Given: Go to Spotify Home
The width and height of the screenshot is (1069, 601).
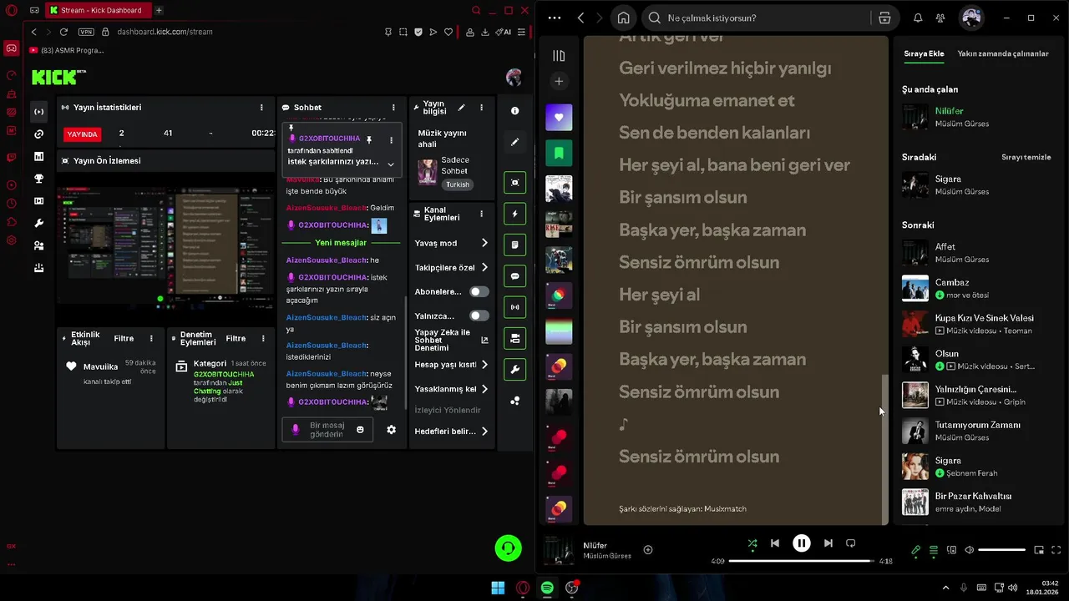Looking at the screenshot, I should point(623,18).
